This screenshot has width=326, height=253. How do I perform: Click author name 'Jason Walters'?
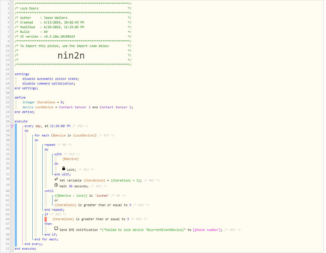click(x=56, y=18)
